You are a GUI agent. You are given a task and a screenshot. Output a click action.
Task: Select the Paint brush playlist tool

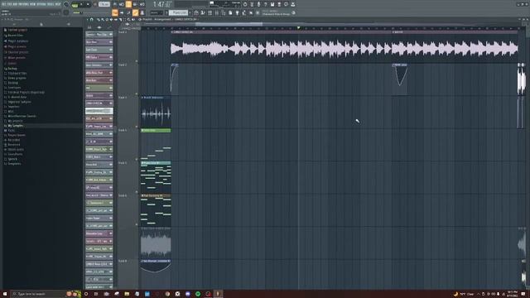[x=103, y=20]
